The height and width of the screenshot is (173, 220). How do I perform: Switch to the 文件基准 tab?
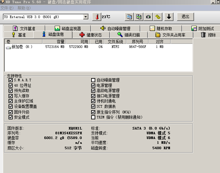pyautogui.click(x=24, y=29)
